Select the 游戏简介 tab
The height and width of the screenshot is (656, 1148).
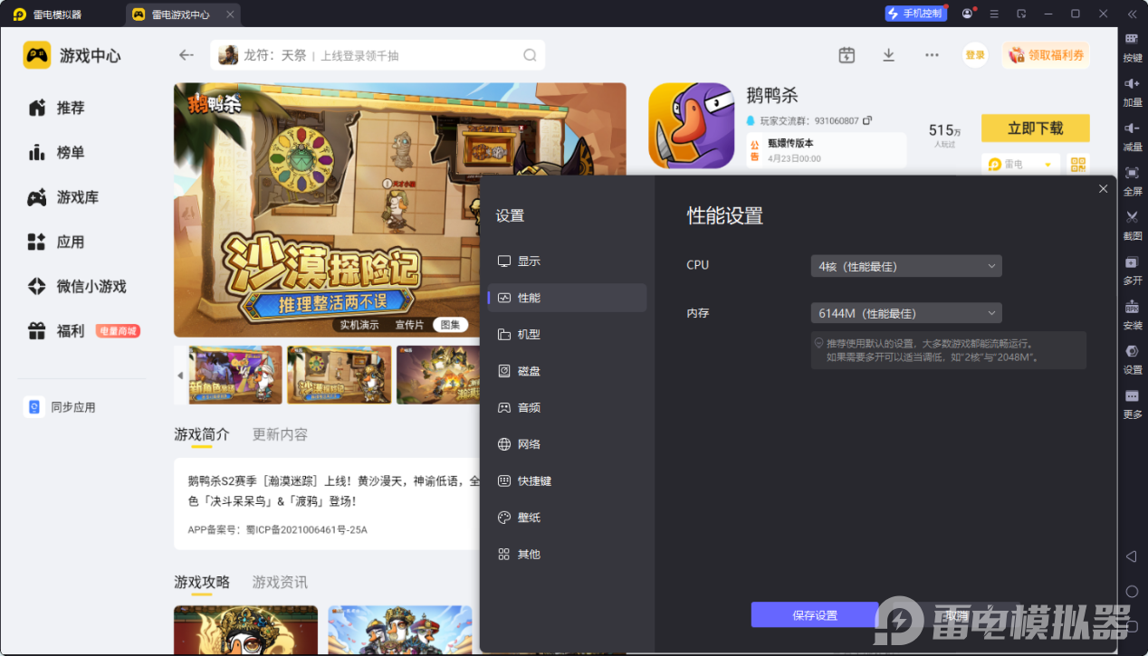(202, 434)
